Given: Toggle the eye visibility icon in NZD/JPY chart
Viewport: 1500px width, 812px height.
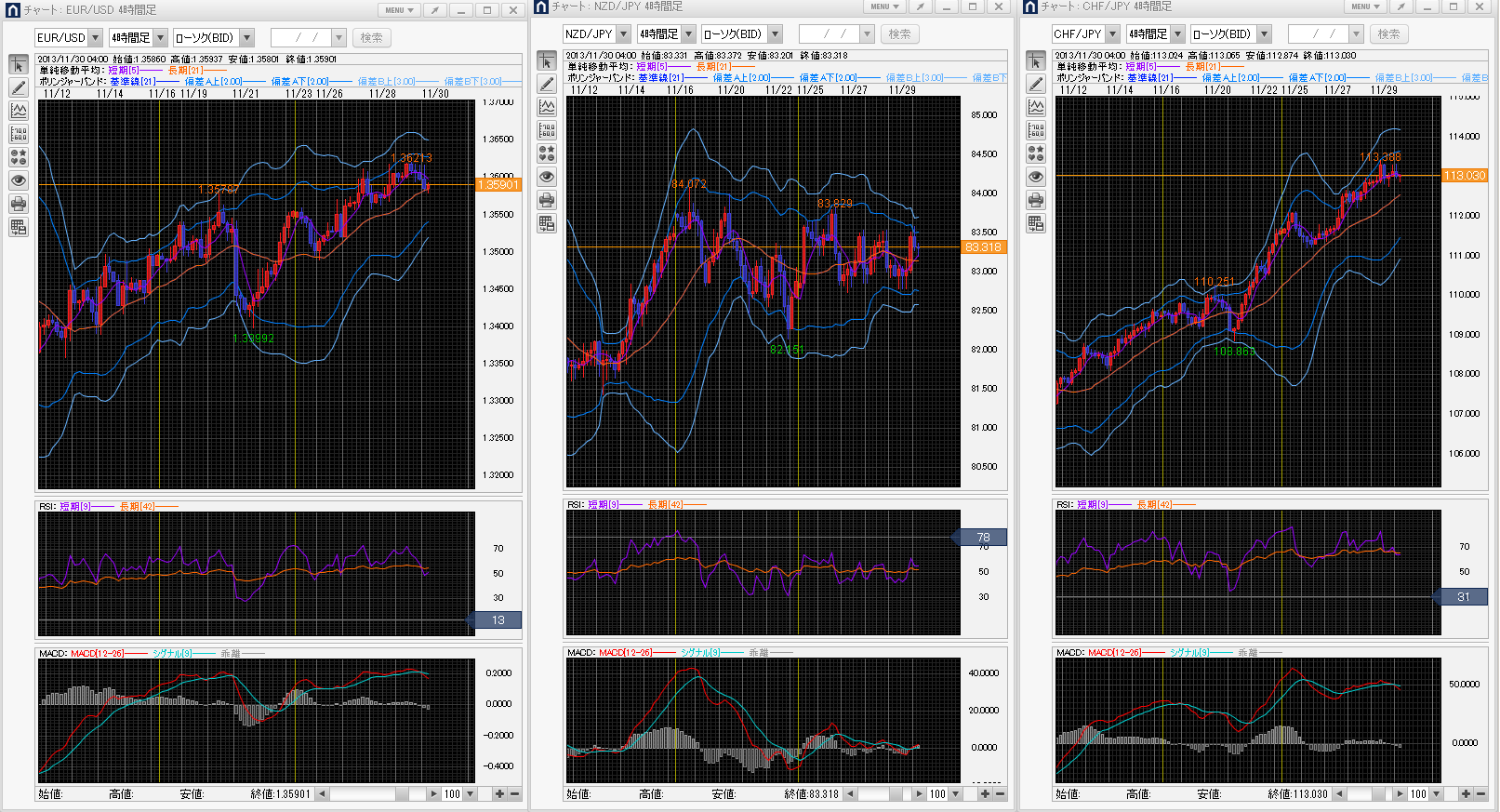Looking at the screenshot, I should tap(547, 177).
